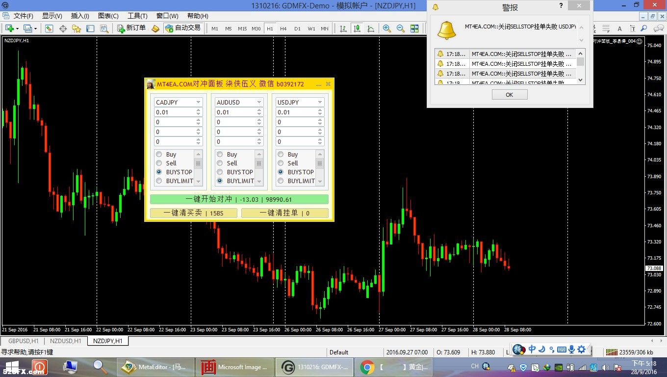Viewport: 667px width, 377px height.
Task: Click 一键清买卖 clear orders button
Action: 194,213
